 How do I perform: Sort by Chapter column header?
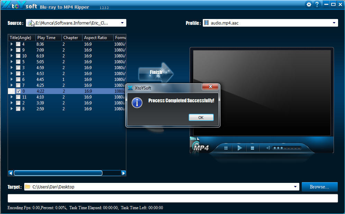72,38
